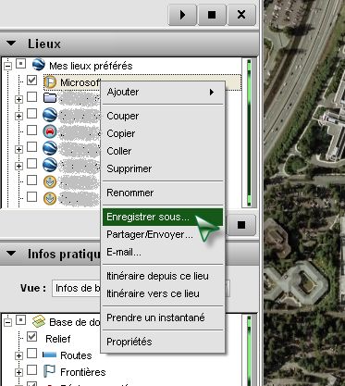
Task: Click the red car icon in Lieux
Action: pyautogui.click(x=50, y=131)
